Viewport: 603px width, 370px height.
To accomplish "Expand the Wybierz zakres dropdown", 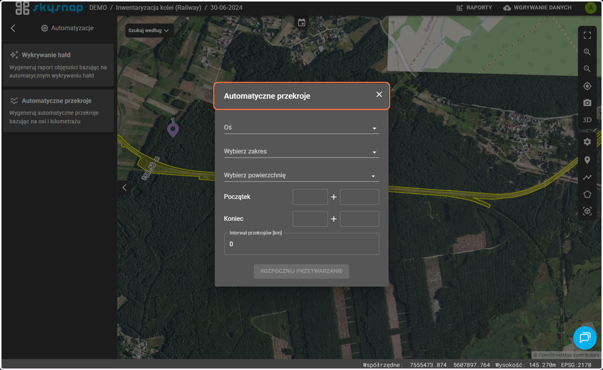I will coord(301,151).
